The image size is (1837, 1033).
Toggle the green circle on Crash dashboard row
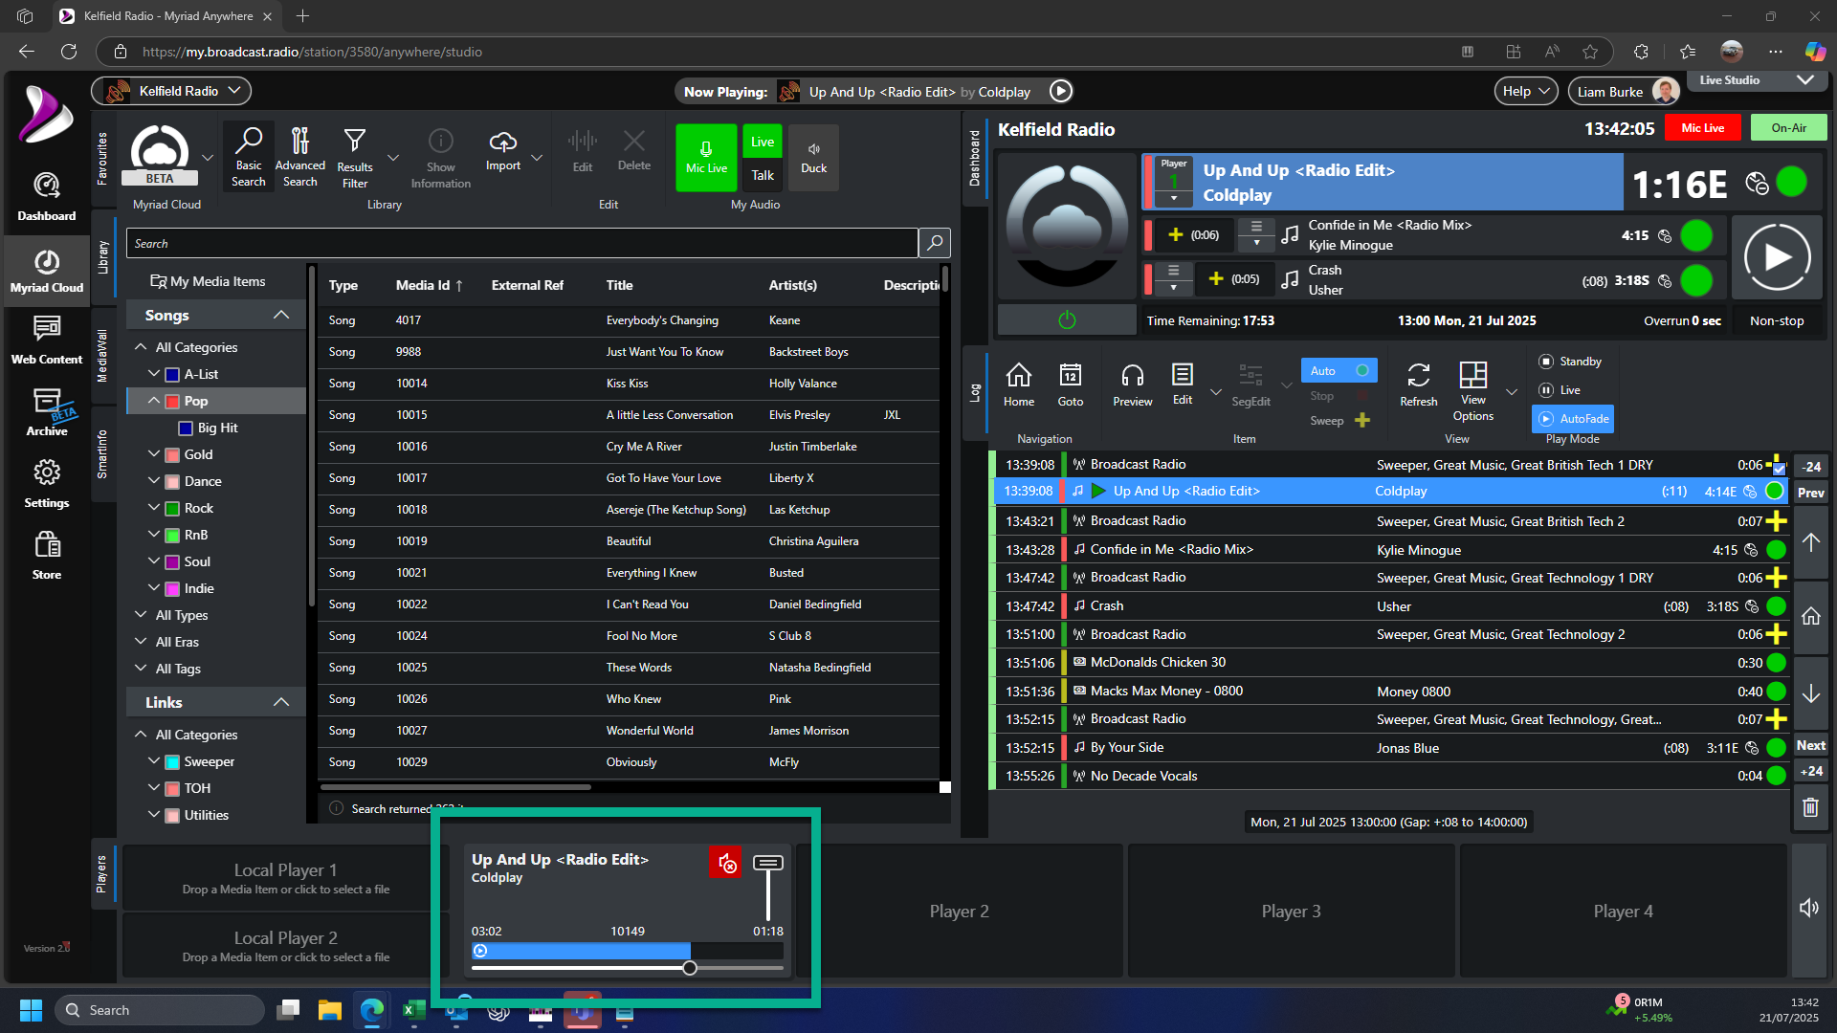1696,280
